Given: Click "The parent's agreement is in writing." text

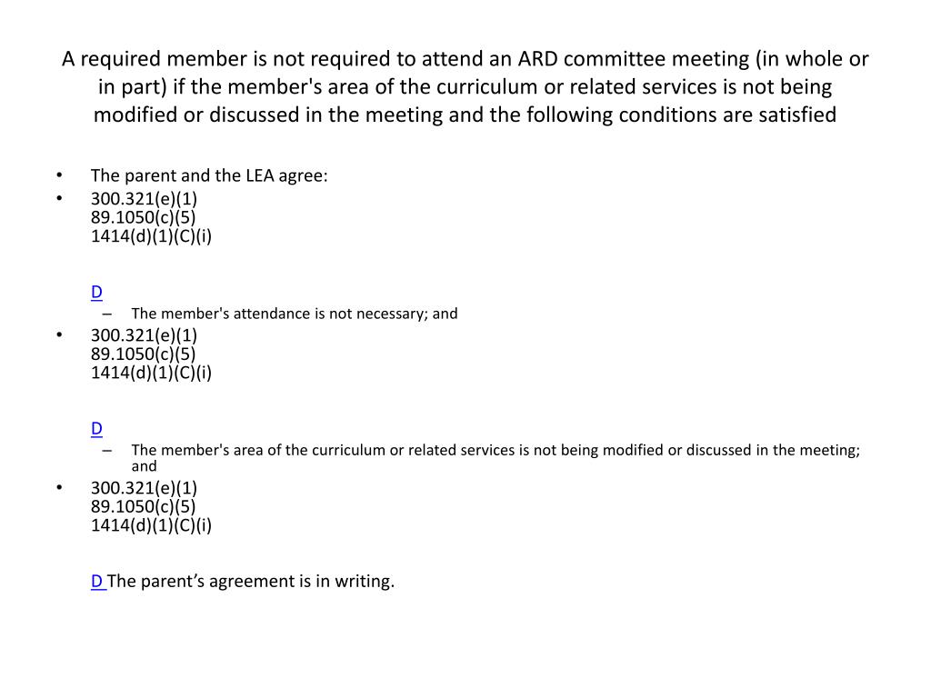Looking at the screenshot, I should pos(251,581).
